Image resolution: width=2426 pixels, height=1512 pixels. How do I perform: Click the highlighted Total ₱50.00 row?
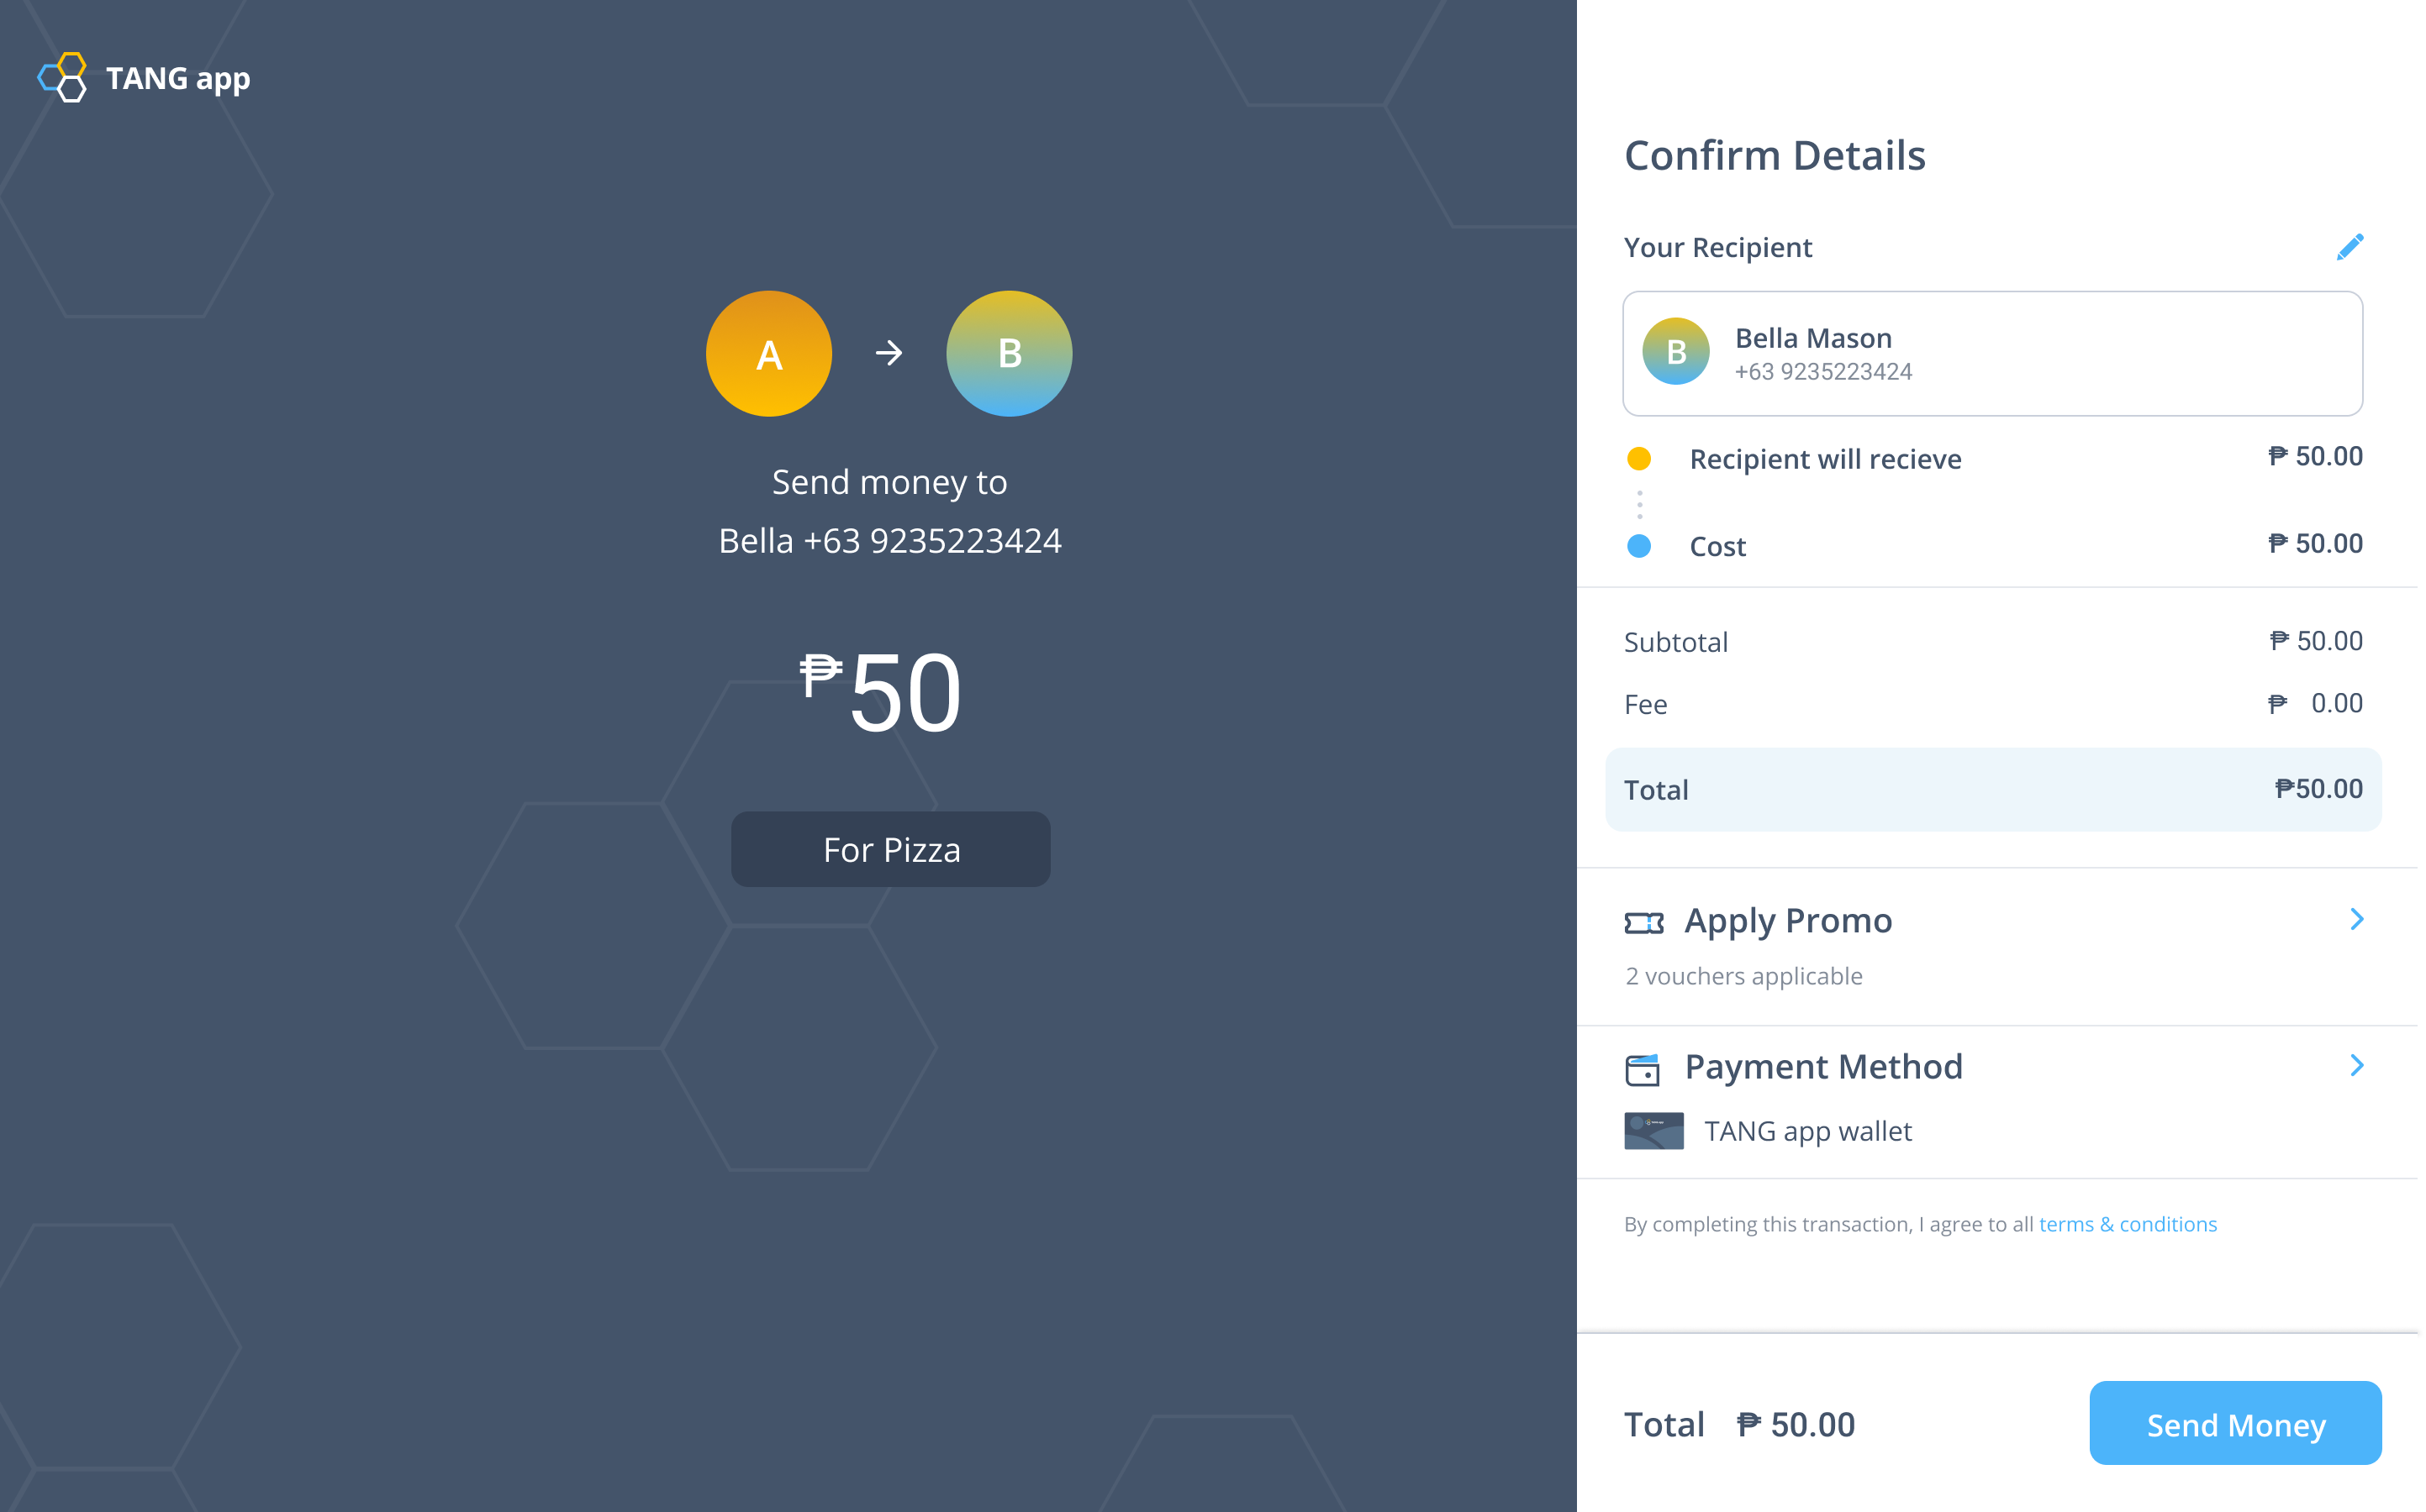[x=1993, y=789]
